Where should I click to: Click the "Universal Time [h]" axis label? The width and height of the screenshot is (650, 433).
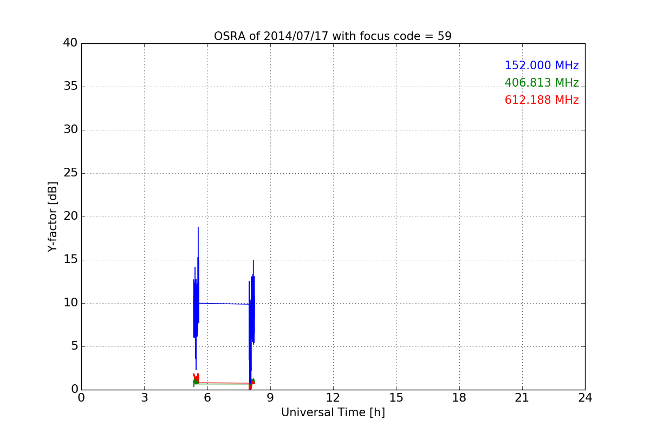tap(333, 412)
